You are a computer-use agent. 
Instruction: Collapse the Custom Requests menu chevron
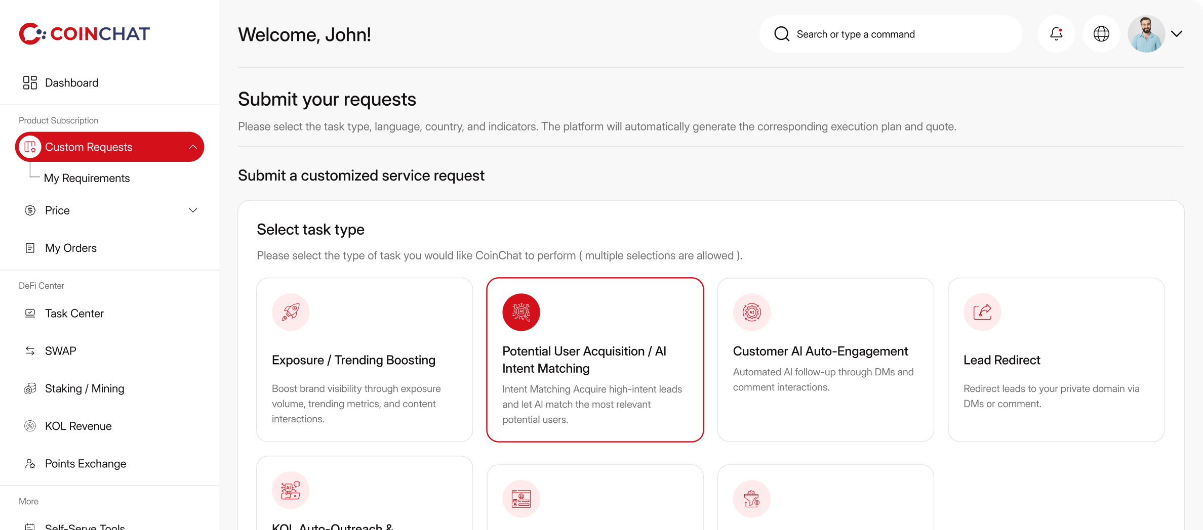pos(193,147)
